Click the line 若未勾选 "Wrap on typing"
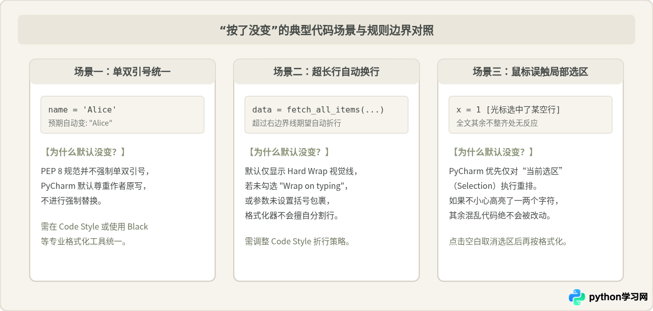The image size is (653, 311). click(x=297, y=186)
